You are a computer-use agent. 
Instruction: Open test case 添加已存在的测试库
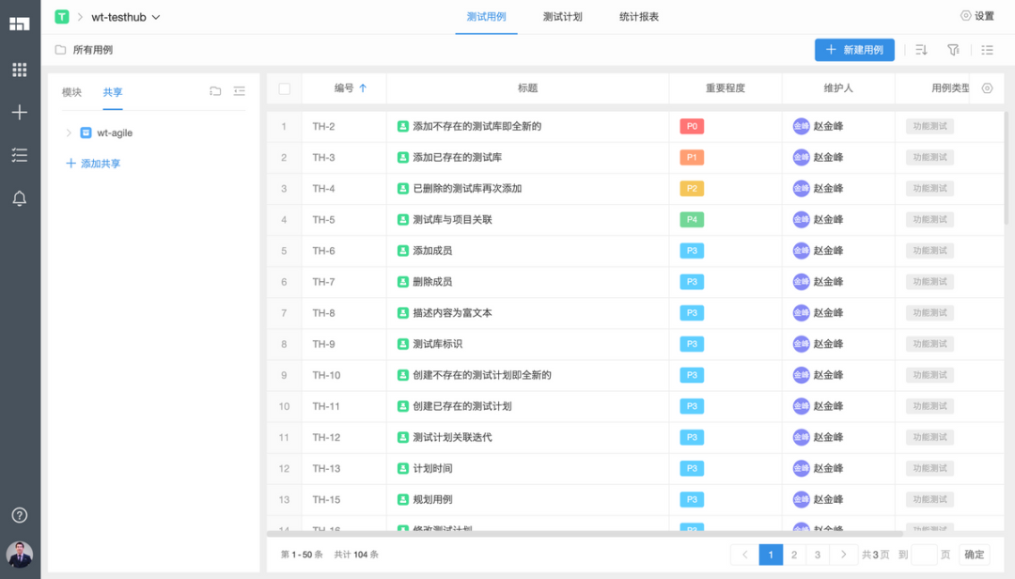tap(457, 157)
